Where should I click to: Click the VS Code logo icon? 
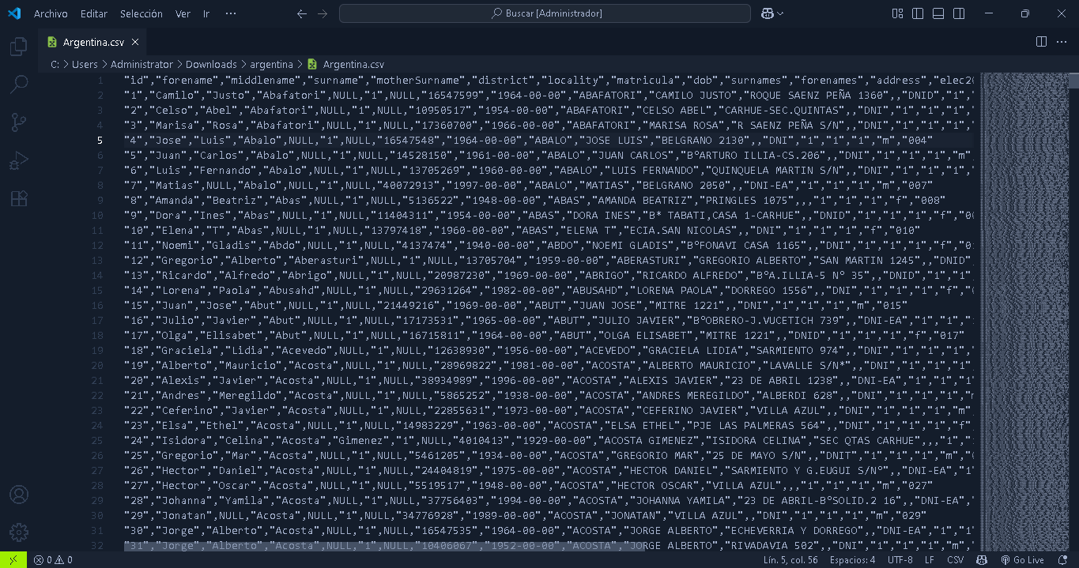13,13
